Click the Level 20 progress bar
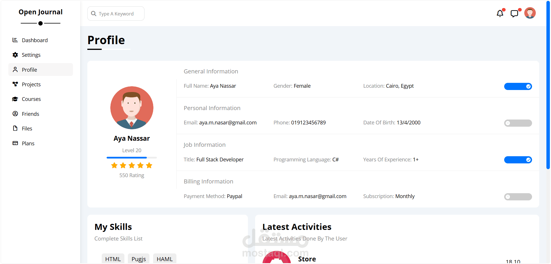The height and width of the screenshot is (264, 551). (132, 158)
